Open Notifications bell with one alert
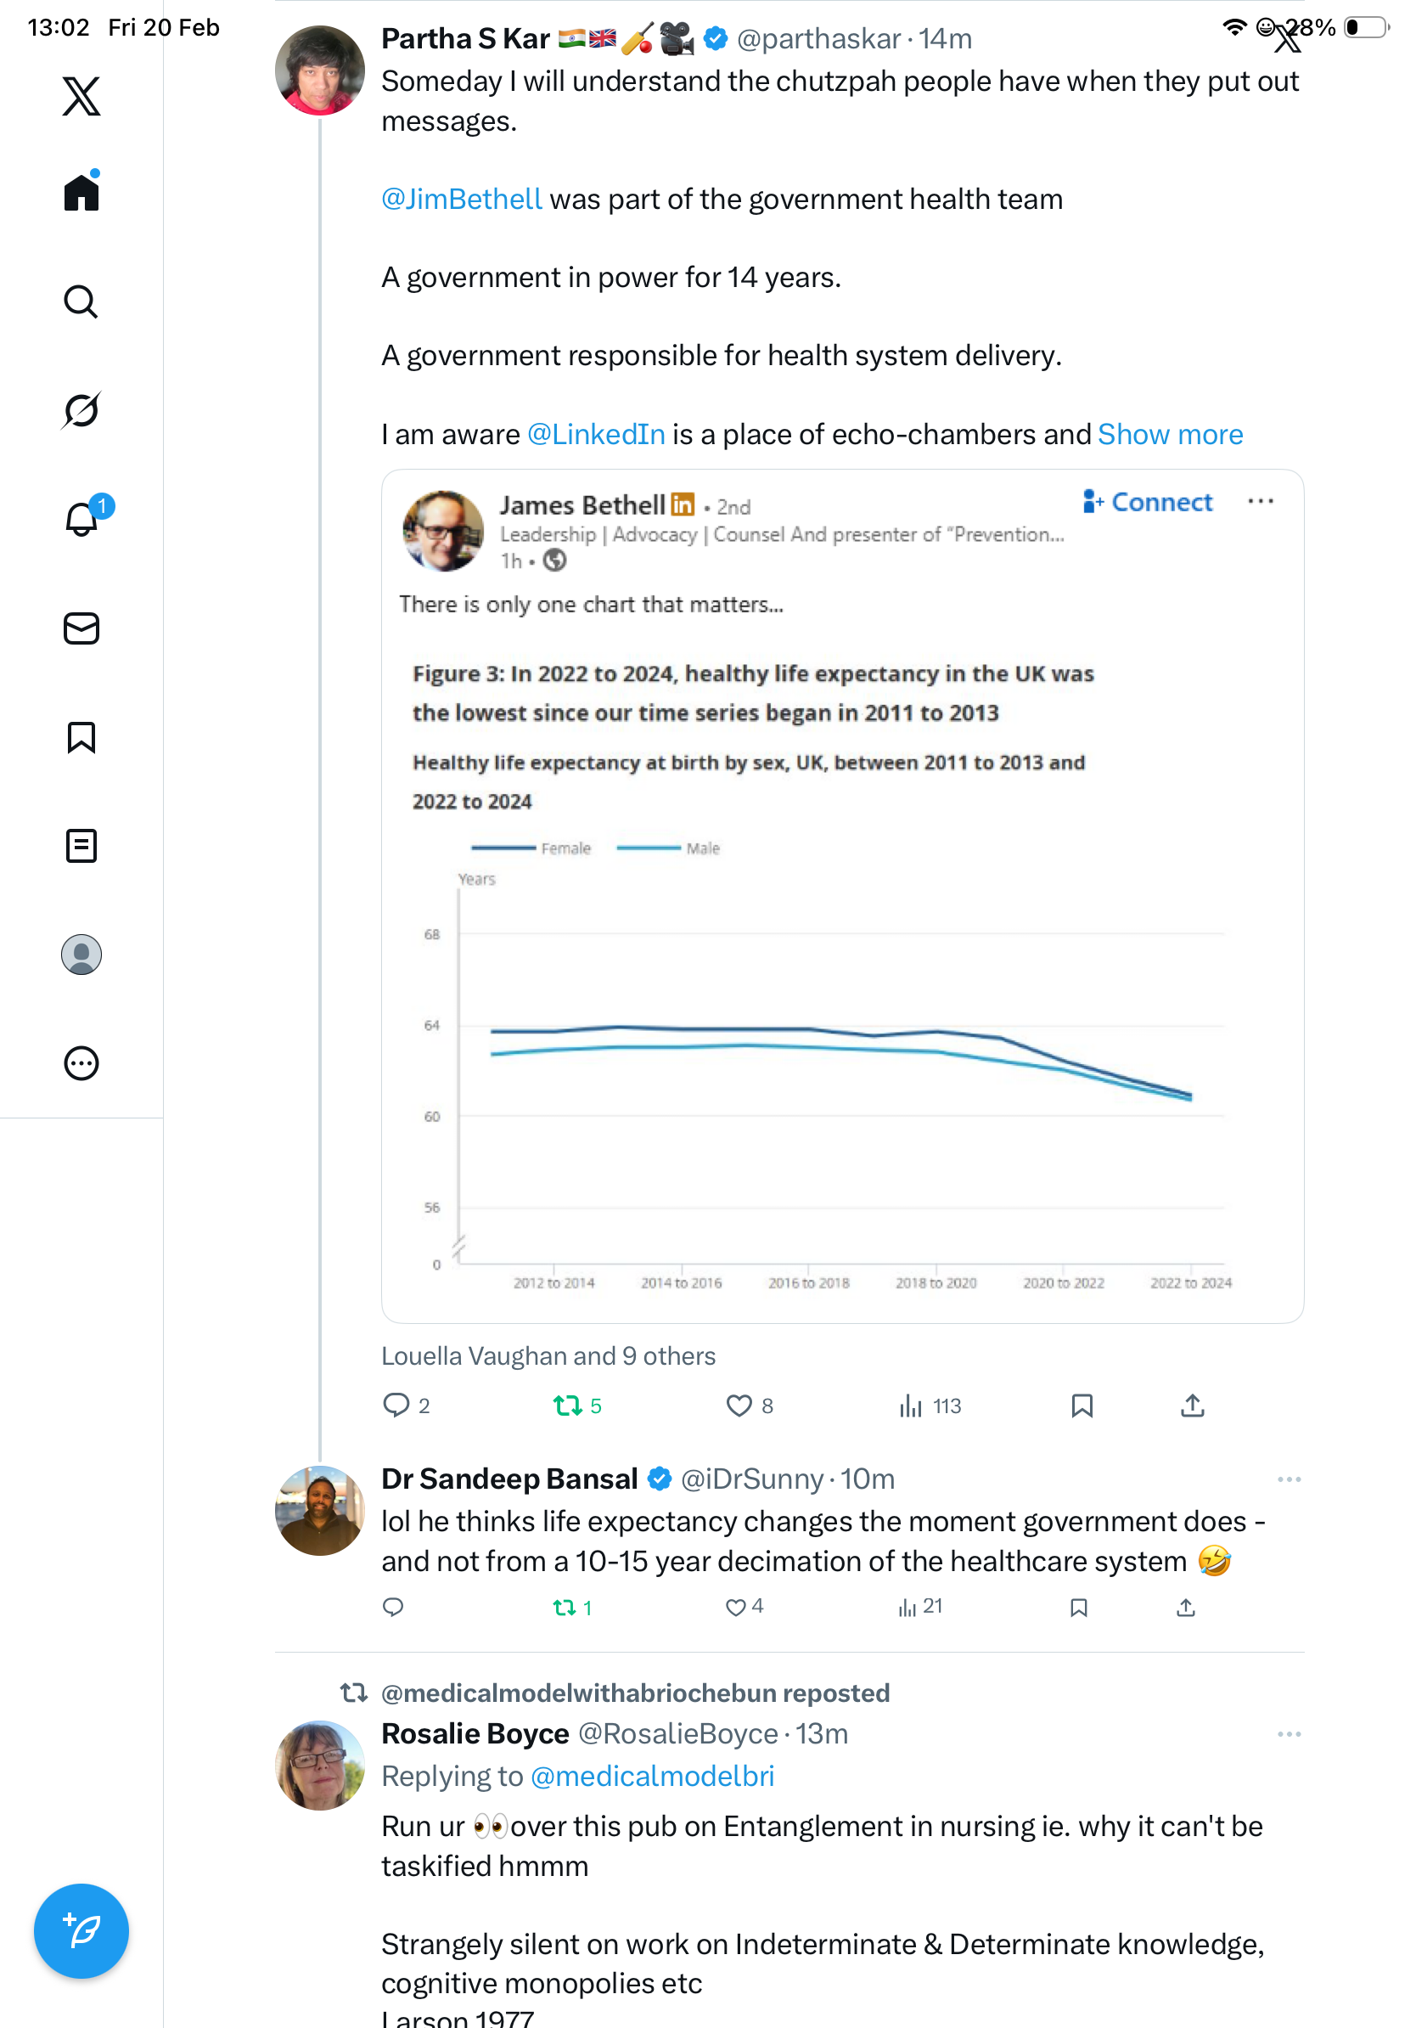The height and width of the screenshot is (2028, 1416). 82,519
